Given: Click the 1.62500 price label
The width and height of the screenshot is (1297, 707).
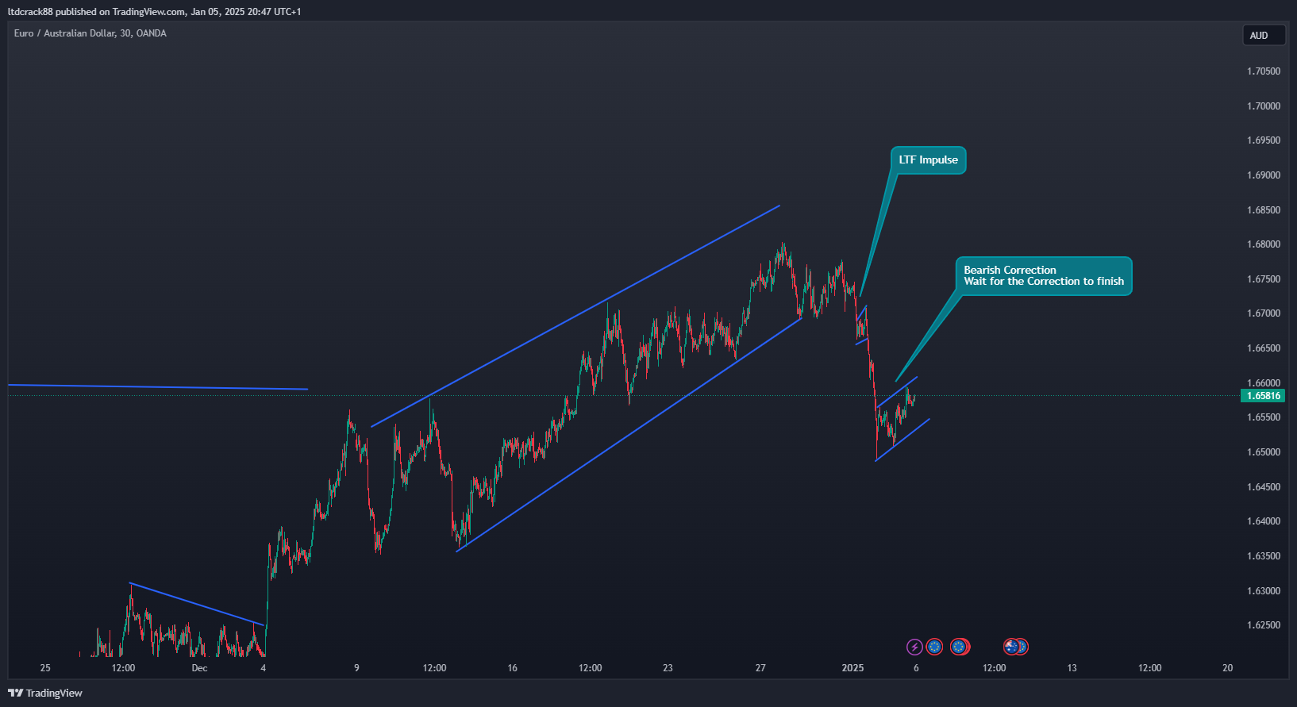Looking at the screenshot, I should point(1264,625).
